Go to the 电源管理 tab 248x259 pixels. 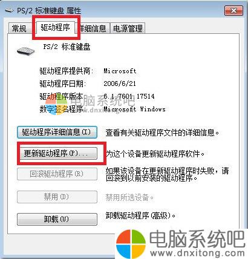128,28
